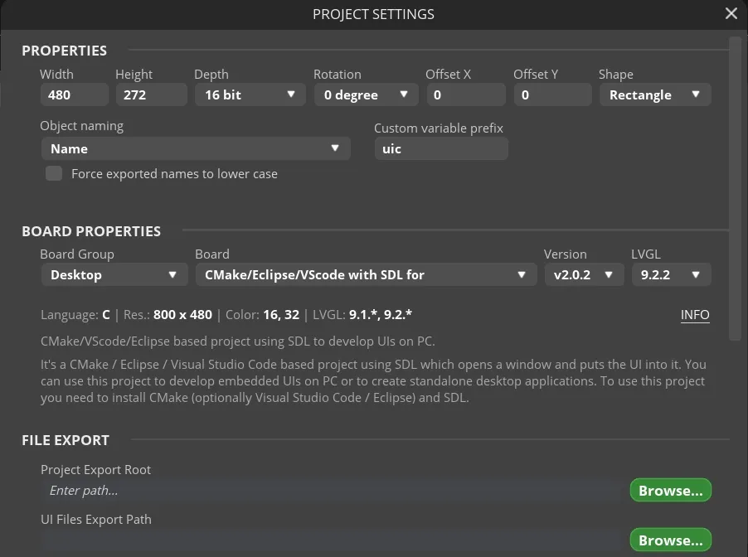
Task: Enable Force exported names to lower case
Action: click(x=54, y=173)
